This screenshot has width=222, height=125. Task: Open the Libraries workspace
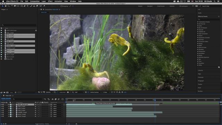point(172,6)
